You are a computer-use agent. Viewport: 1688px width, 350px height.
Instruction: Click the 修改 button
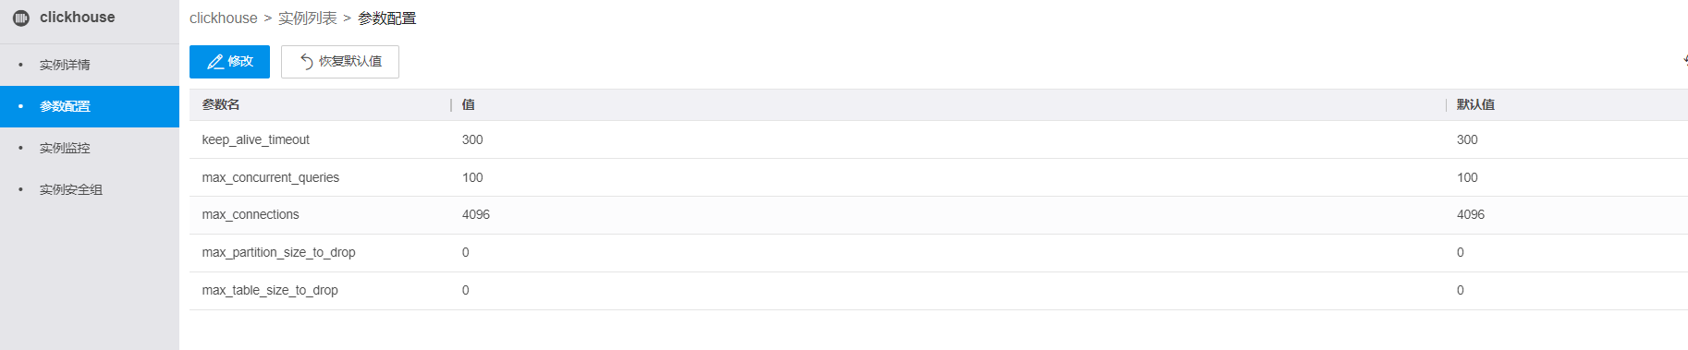[229, 62]
